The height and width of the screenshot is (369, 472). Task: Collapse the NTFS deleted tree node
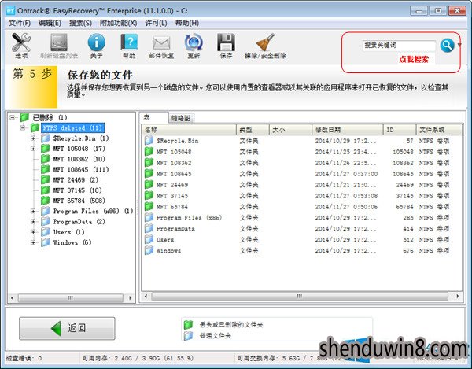23,128
